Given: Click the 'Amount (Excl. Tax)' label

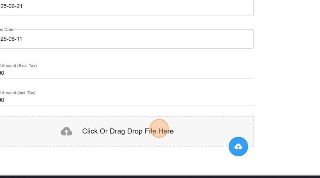Looking at the screenshot, I should pos(18,65).
